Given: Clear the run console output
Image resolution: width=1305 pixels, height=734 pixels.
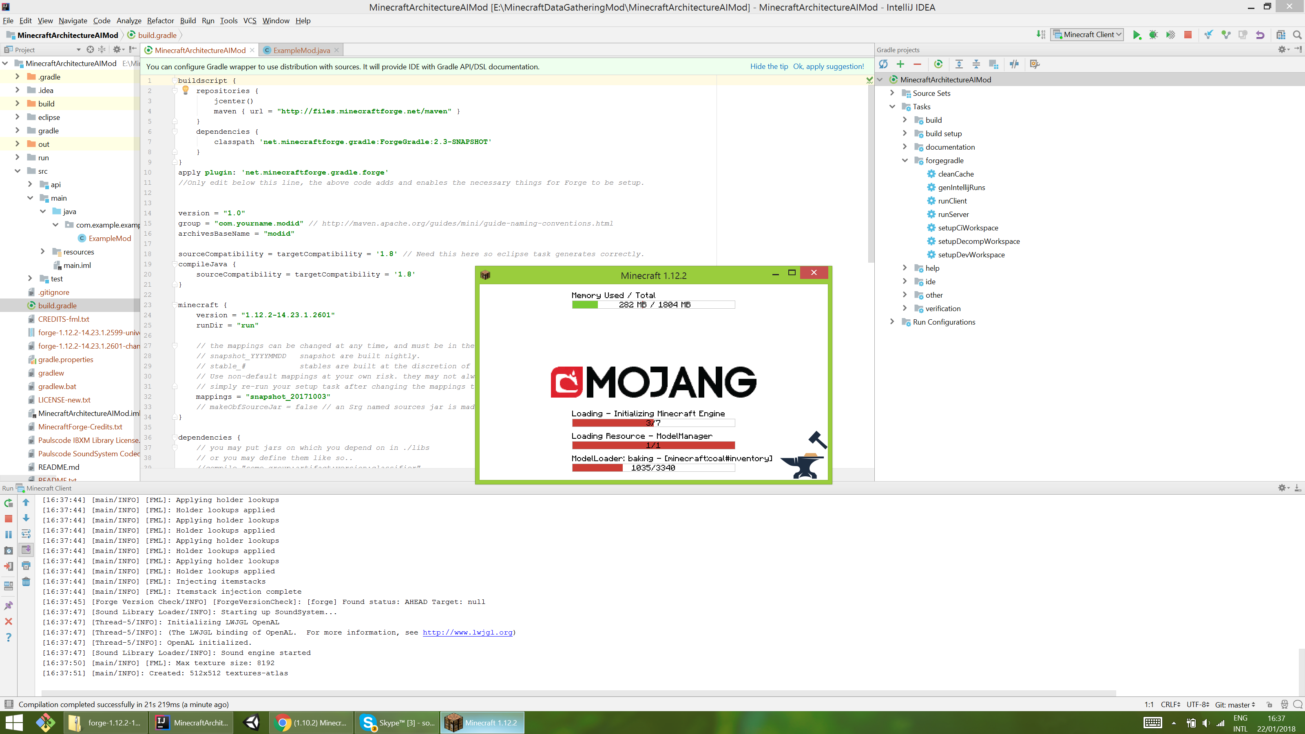Looking at the screenshot, I should [26, 581].
